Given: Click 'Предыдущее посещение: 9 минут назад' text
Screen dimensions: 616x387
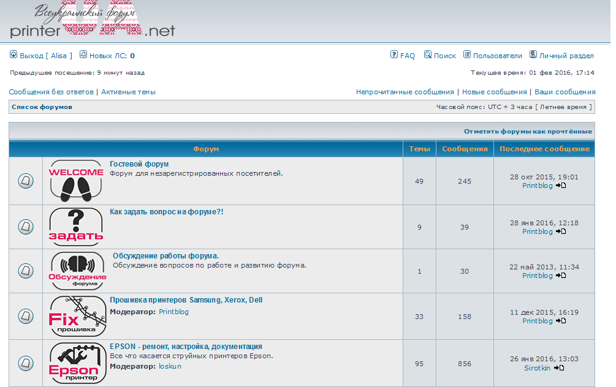Looking at the screenshot, I should pyautogui.click(x=77, y=73).
